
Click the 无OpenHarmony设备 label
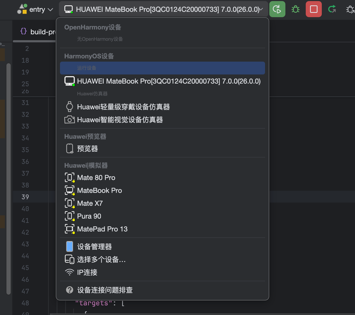100,39
